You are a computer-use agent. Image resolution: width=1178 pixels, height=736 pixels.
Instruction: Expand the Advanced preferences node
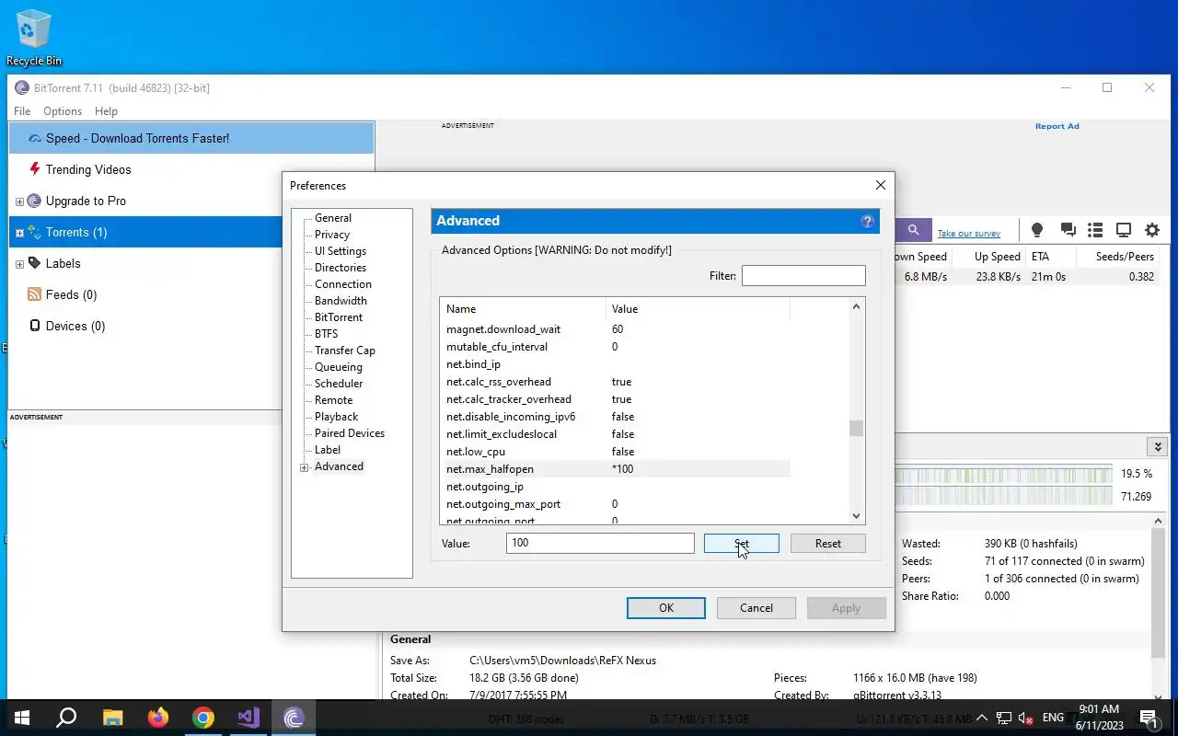click(305, 467)
